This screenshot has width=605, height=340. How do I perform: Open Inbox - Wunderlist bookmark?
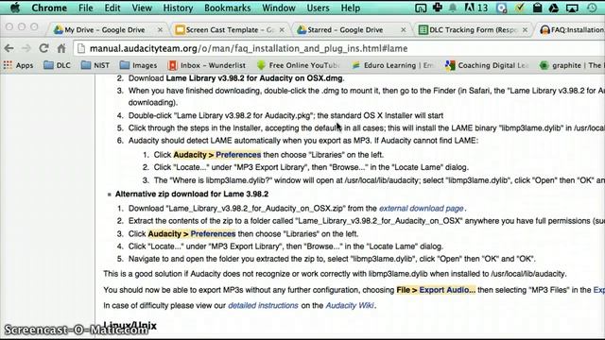[207, 65]
